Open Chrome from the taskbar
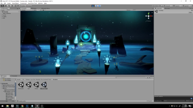Image resolution: width=193 pixels, height=108 pixels. pyautogui.click(x=22, y=106)
